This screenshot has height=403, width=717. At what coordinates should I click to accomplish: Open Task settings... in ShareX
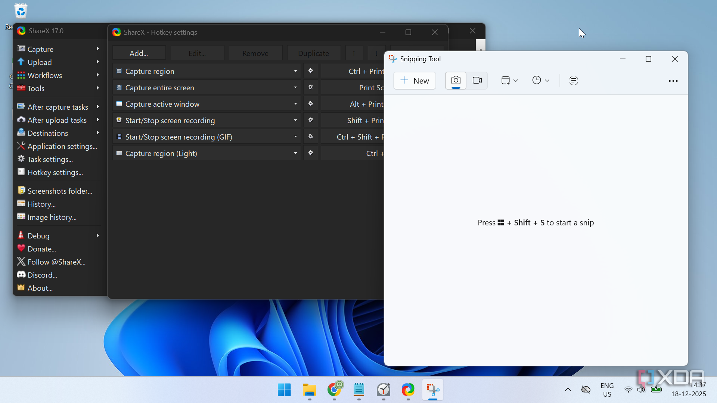click(59, 159)
